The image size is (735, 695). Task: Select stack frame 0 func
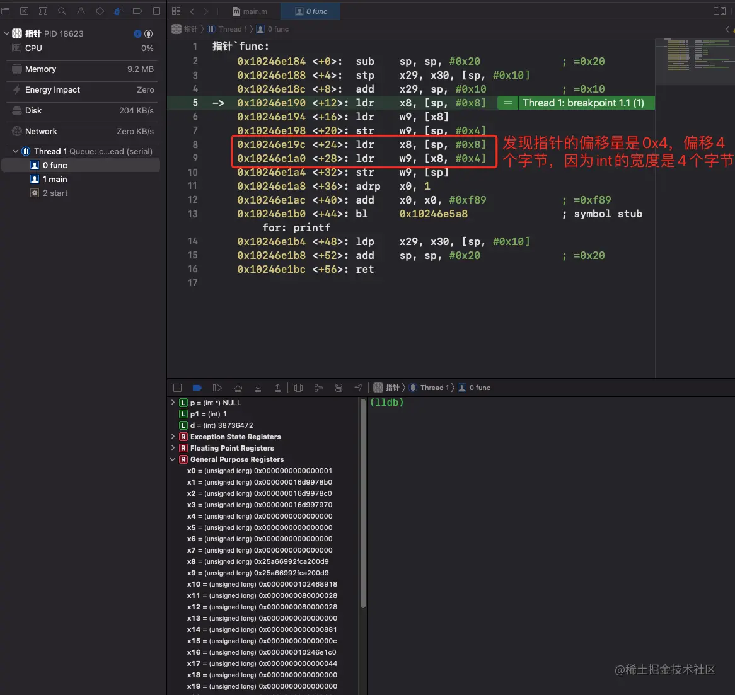81,166
